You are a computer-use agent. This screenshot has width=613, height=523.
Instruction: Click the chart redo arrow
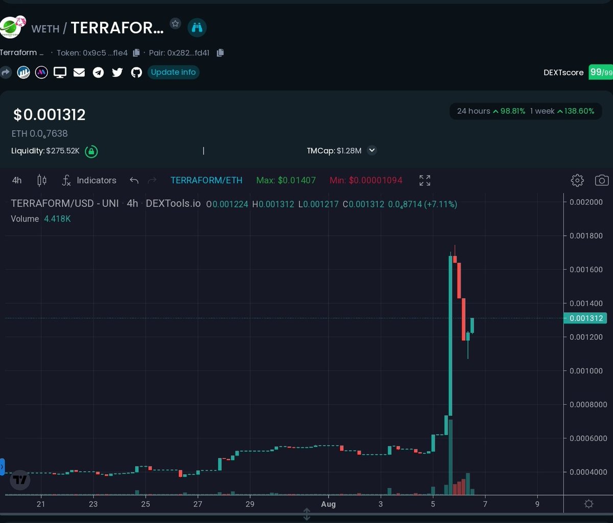[x=152, y=180]
